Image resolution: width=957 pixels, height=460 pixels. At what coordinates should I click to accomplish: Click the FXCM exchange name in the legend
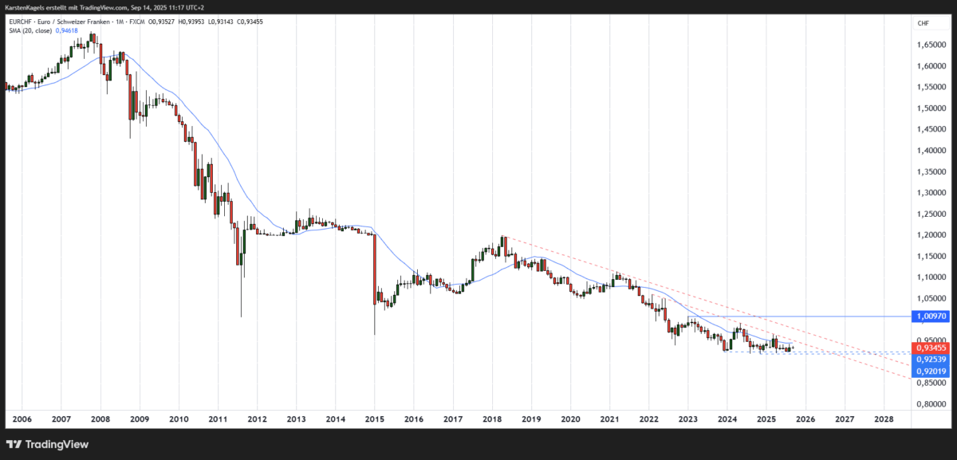tap(136, 22)
